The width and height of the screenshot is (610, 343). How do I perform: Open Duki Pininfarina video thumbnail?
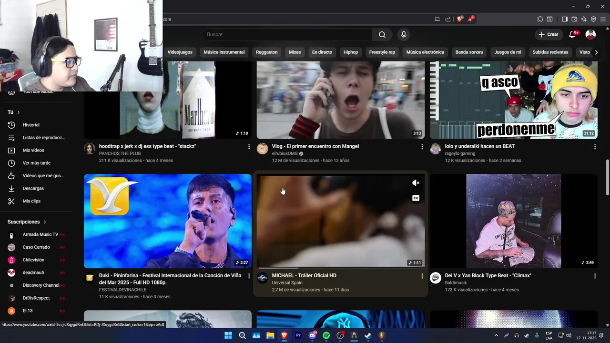[x=168, y=221]
